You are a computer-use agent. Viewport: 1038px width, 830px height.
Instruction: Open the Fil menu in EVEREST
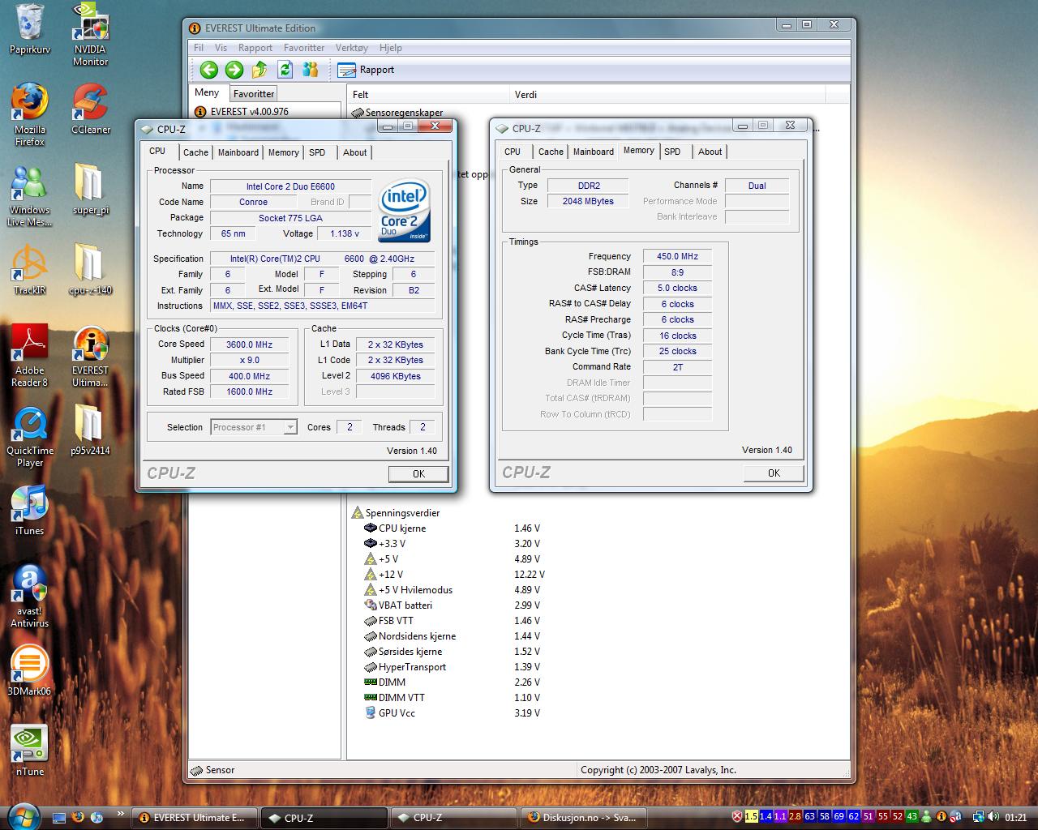click(x=198, y=48)
